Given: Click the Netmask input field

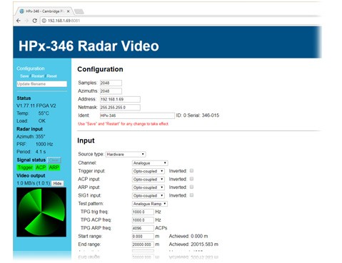Looking at the screenshot, I should (x=120, y=108).
